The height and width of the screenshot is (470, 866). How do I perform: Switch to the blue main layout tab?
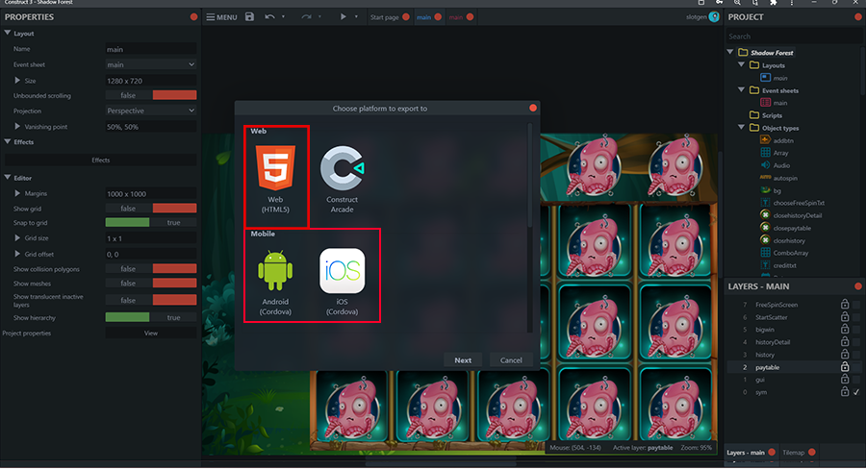click(x=423, y=17)
